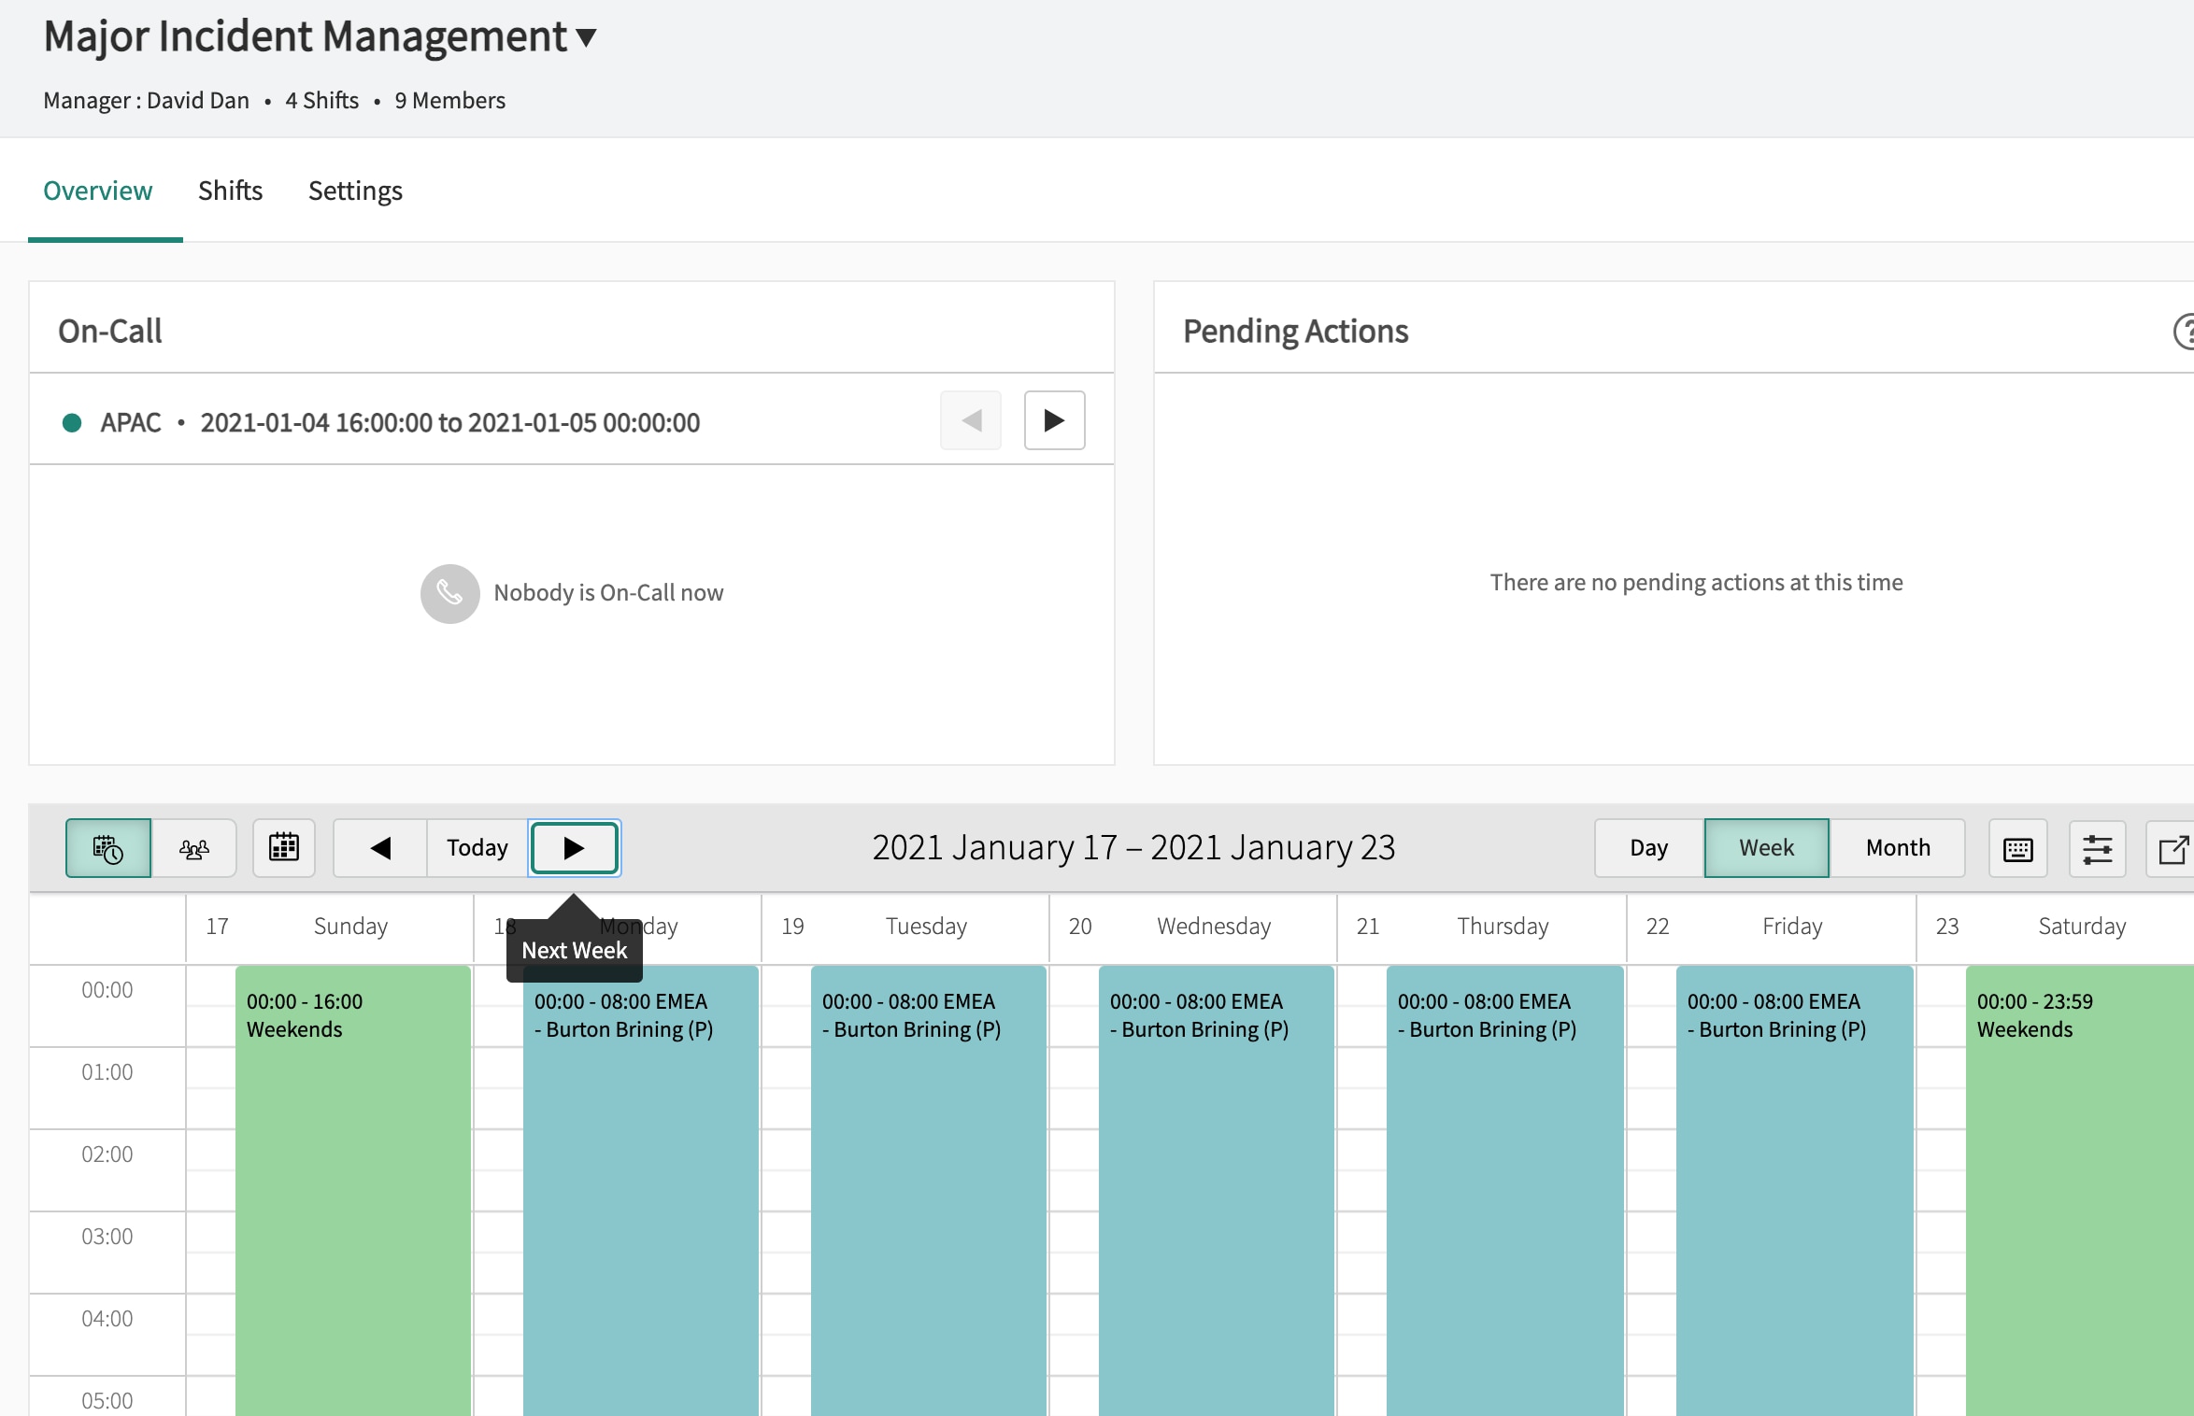The image size is (2194, 1416).
Task: Click the Sunday 17 column header
Action: click(x=330, y=927)
